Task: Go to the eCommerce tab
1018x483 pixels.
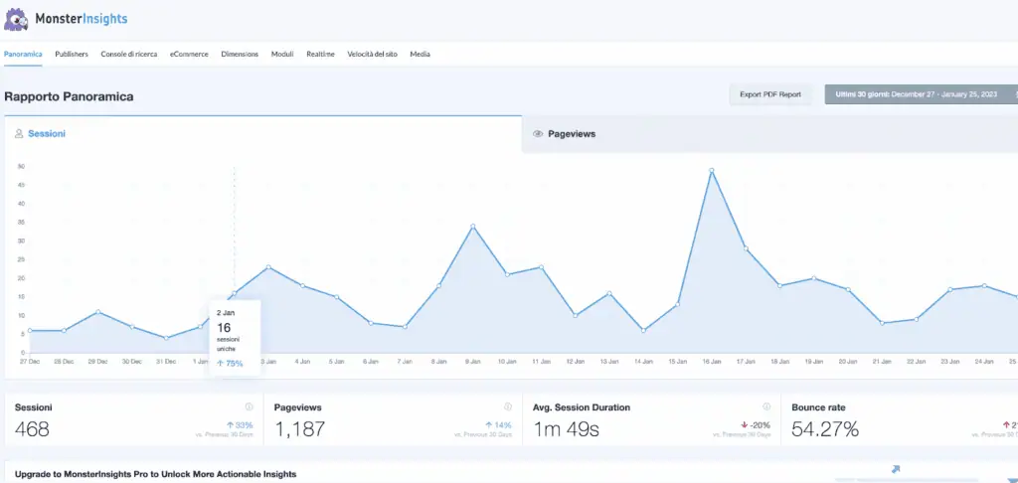Action: pyautogui.click(x=189, y=54)
